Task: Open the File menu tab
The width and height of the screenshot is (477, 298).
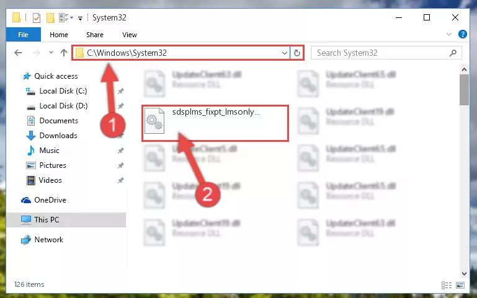Action: point(23,35)
